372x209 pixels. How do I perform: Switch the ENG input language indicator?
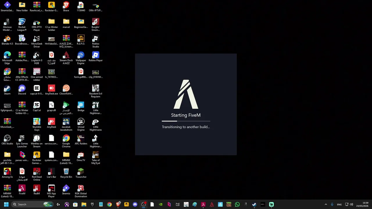coord(339,204)
